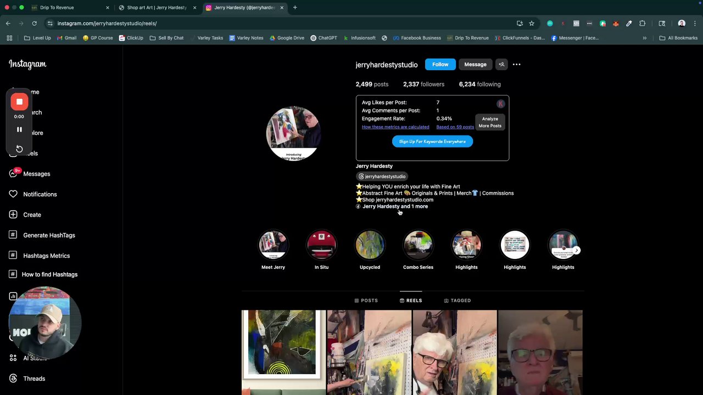This screenshot has height=395, width=703.
Task: Open a new browser tab
Action: click(x=295, y=8)
